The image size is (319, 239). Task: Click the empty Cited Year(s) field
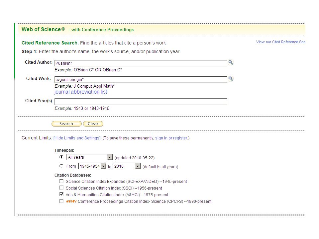coord(141,102)
